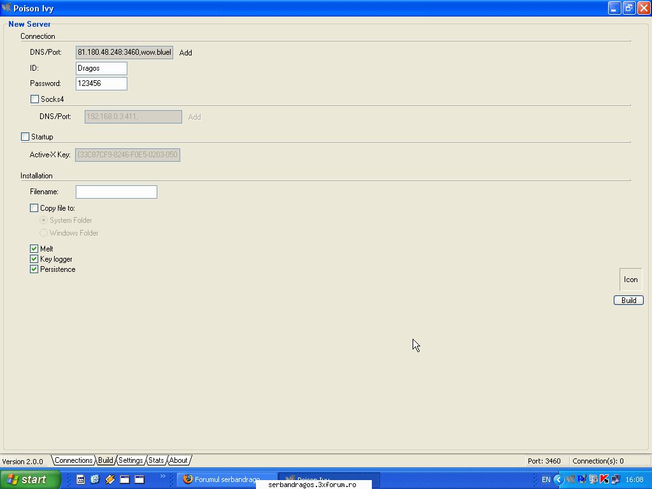Viewport: 652px width, 489px height.
Task: Click the Installation section label
Action: tap(36, 176)
